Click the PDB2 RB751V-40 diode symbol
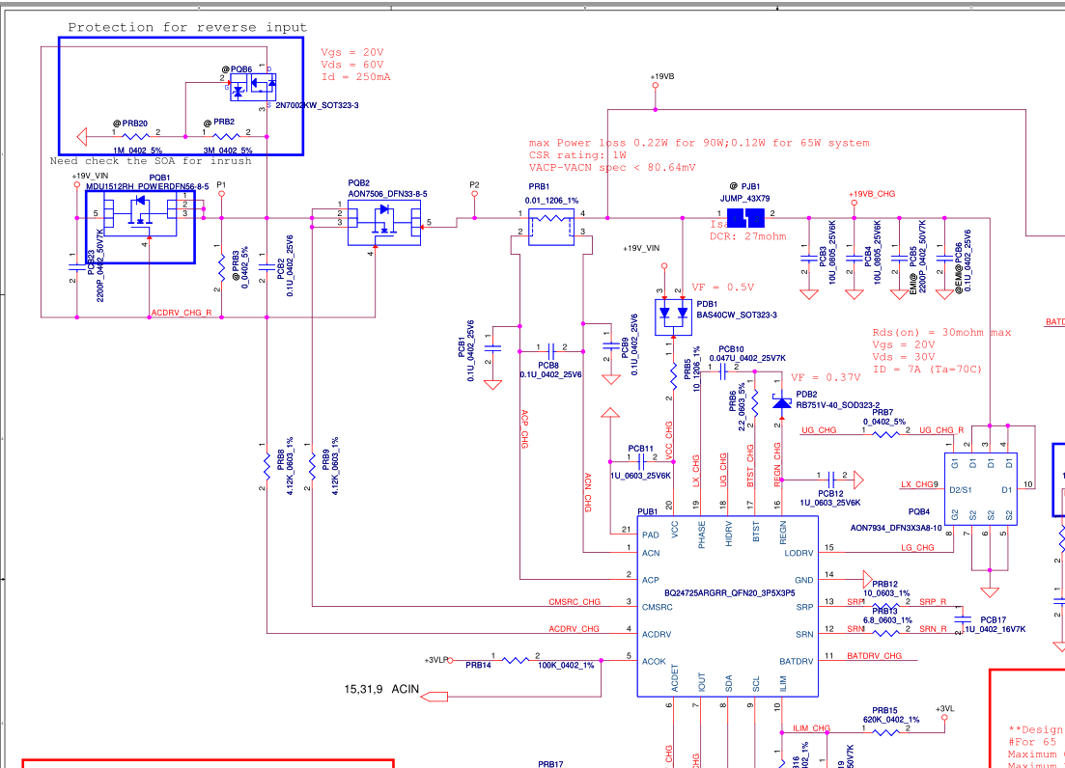This screenshot has height=768, width=1065. 782,403
